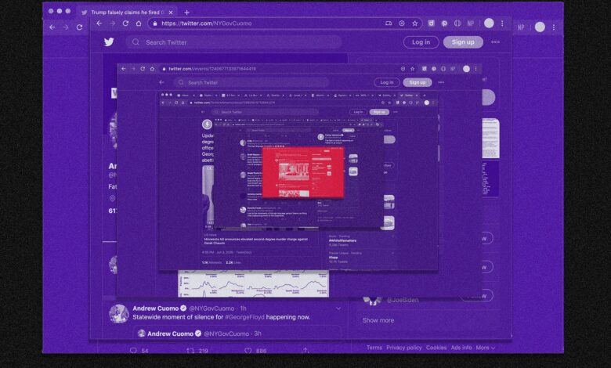Open the profile avatar in the events window toolbar
Viewport: 611px width, 368px height.
tap(466, 69)
